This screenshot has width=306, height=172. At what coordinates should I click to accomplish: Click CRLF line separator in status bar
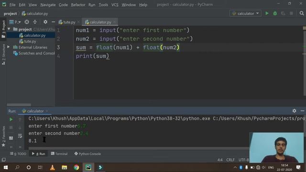[x=230, y=160]
